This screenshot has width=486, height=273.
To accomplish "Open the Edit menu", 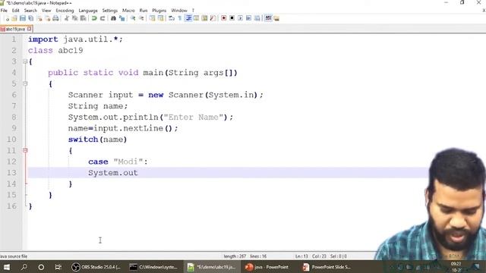I will [15, 11].
